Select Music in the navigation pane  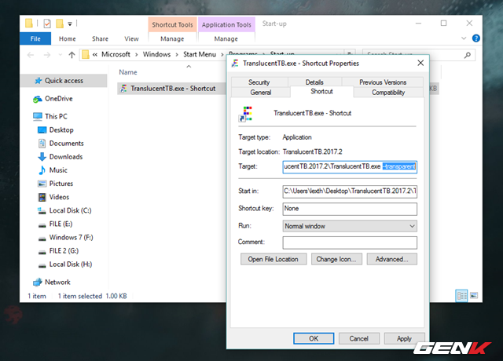pyautogui.click(x=58, y=170)
